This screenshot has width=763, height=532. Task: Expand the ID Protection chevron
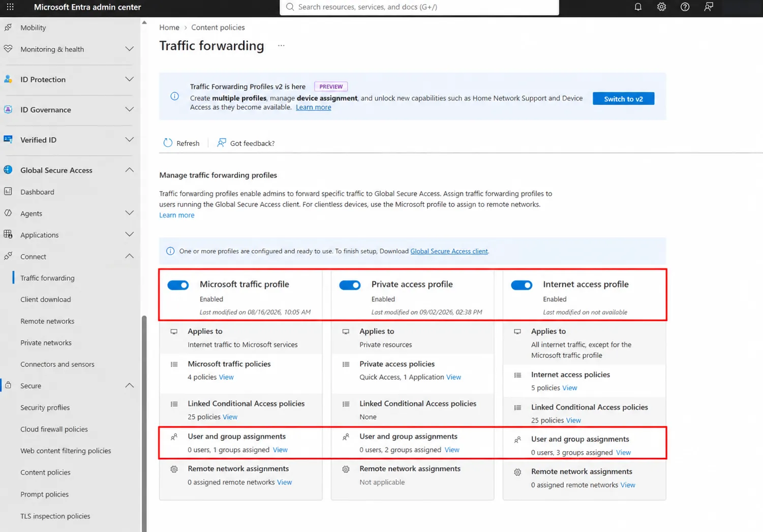130,79
